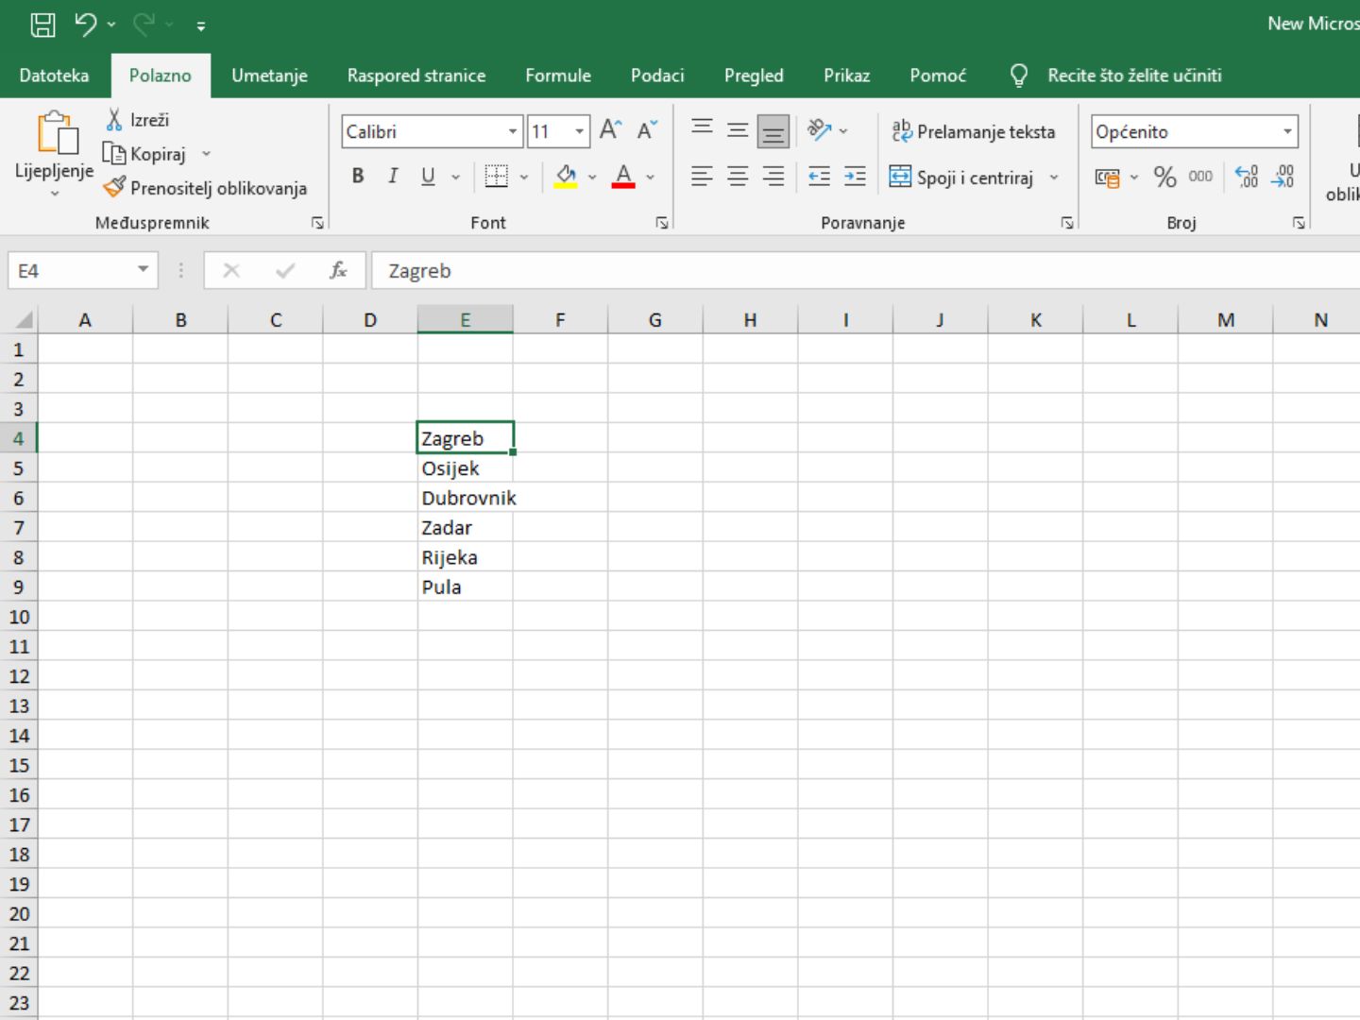
Task: Open the Međuspremnik dialog launcher
Action: pos(317,223)
